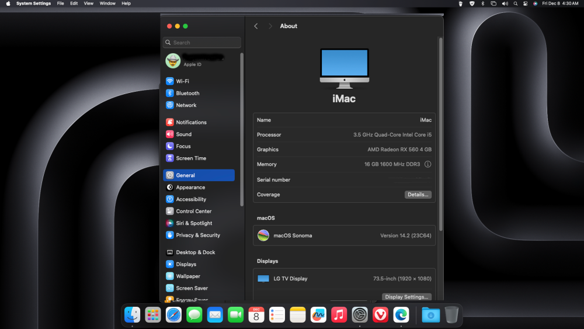Click volume icon in menu bar
The image size is (584, 329).
(505, 4)
